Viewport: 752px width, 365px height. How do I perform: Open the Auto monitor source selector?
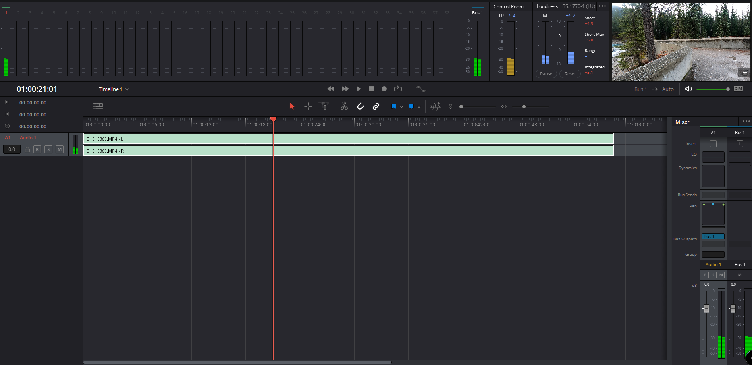pos(668,89)
